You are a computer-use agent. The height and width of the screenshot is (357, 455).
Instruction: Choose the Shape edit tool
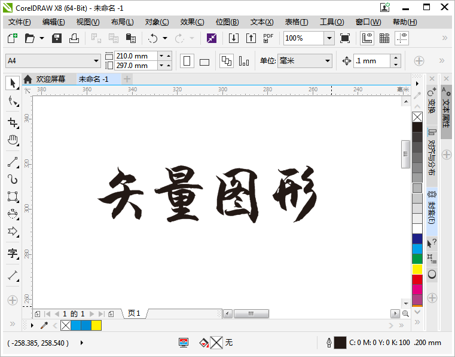(13, 102)
